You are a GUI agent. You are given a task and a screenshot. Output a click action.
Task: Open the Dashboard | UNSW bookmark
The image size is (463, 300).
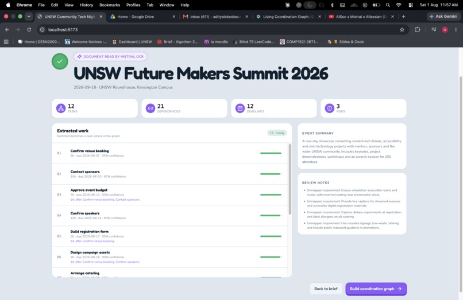132,42
